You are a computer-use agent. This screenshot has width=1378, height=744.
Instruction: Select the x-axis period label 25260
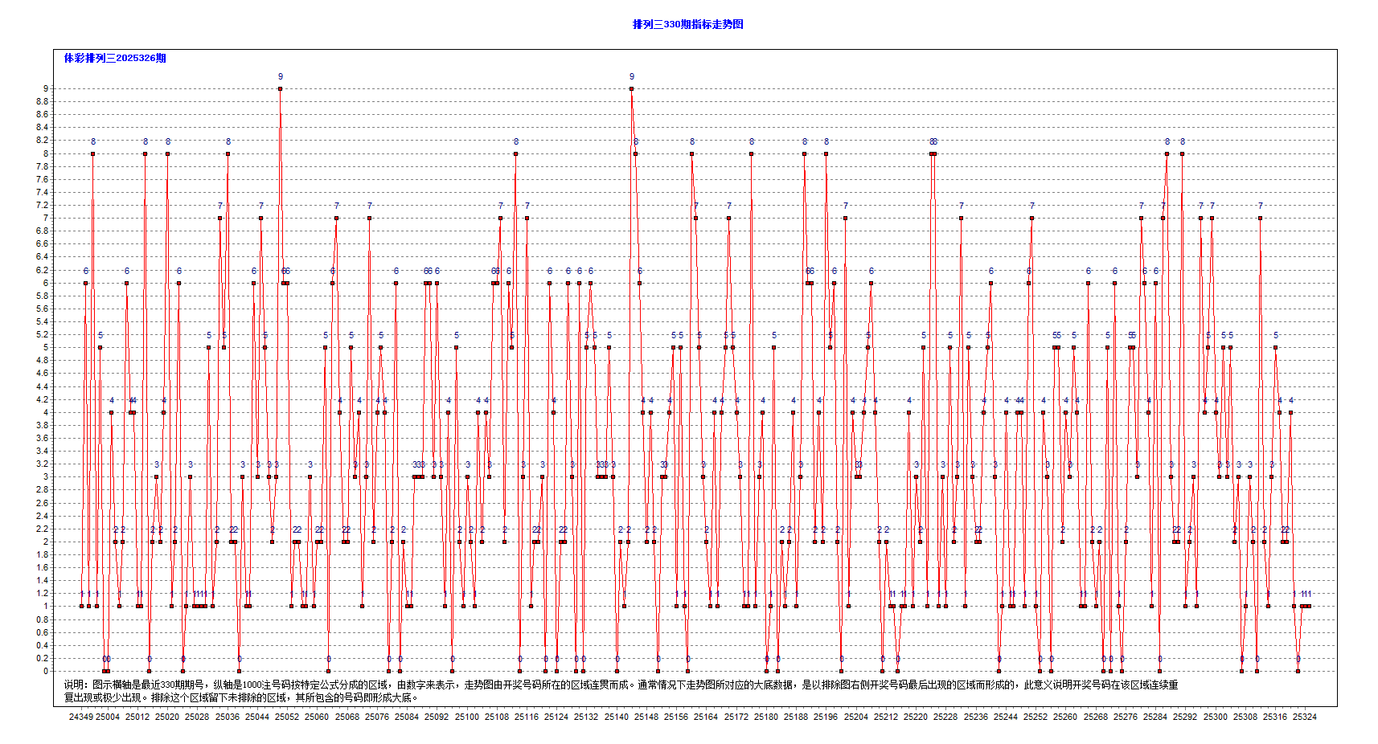click(1065, 717)
